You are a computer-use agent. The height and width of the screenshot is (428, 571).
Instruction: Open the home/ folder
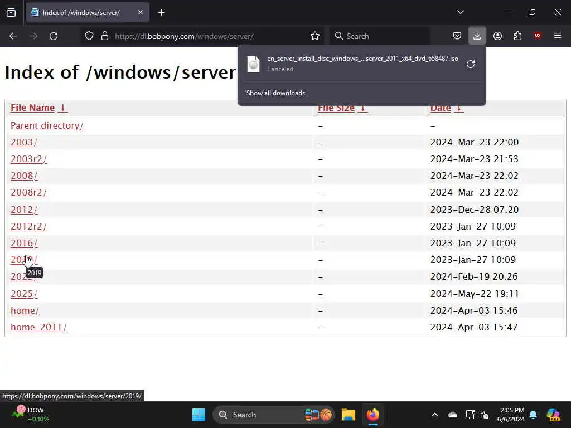[25, 310]
